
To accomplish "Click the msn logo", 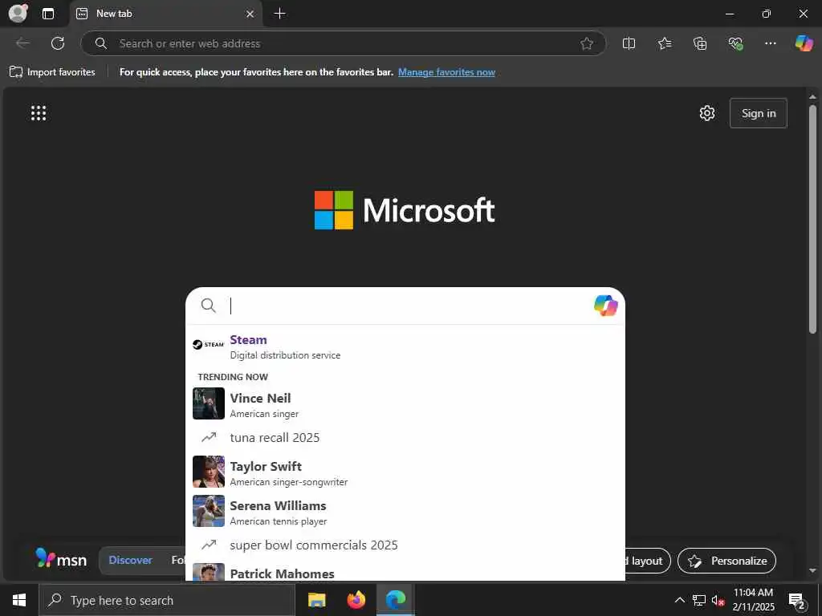I will (61, 559).
